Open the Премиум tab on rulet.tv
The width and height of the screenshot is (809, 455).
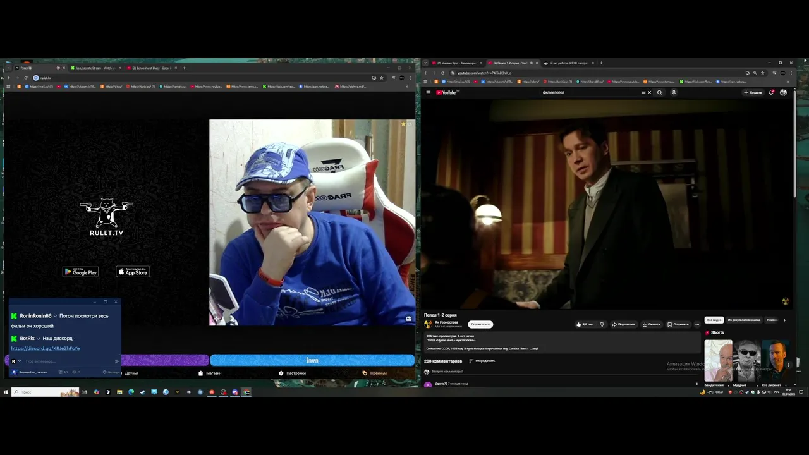pos(374,373)
